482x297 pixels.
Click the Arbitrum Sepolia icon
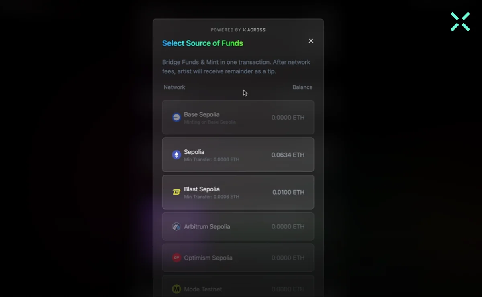(x=176, y=226)
